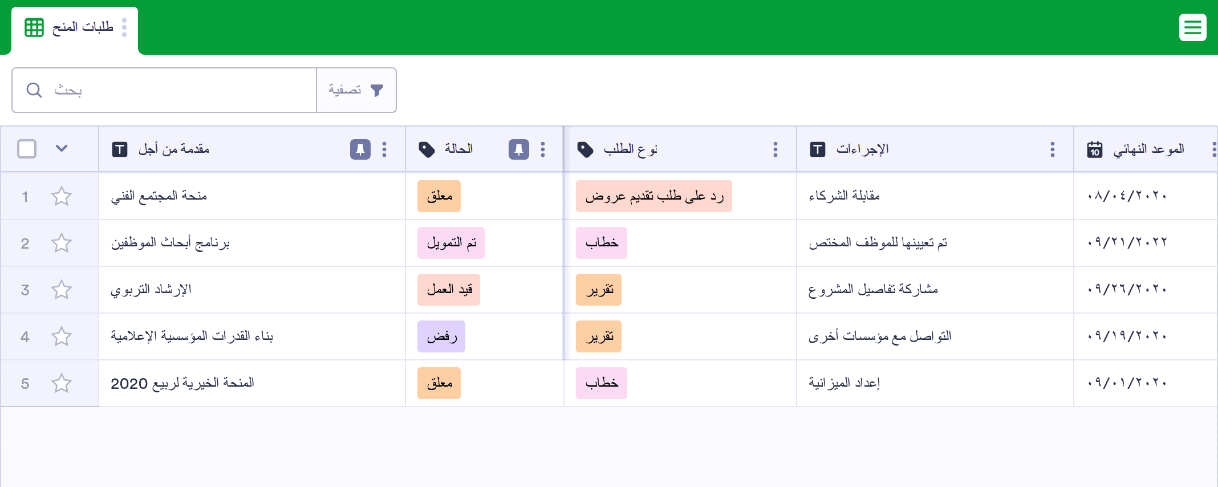This screenshot has height=487, width=1218.
Task: Open the برنامج أبحاث الموظفين record
Action: click(170, 243)
